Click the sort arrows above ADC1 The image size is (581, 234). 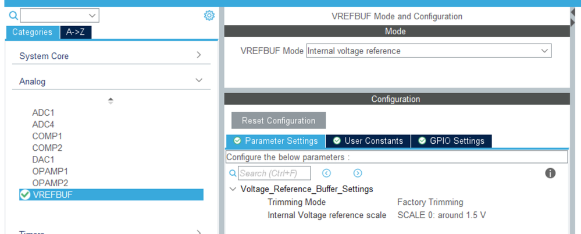(x=111, y=101)
